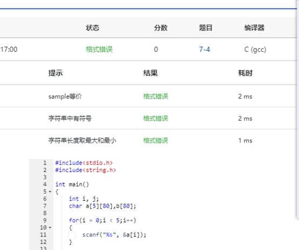Click the 格式错误 result for 字符串长度取最大和最小

click(155, 140)
